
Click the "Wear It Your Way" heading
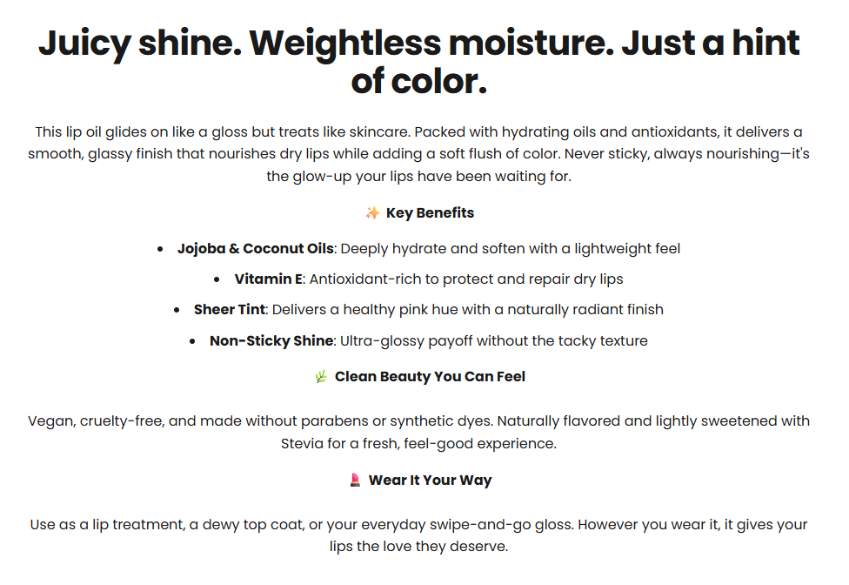click(x=430, y=481)
